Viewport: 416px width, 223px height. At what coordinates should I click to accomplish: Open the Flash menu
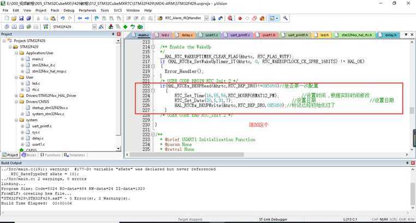pyautogui.click(x=55, y=10)
